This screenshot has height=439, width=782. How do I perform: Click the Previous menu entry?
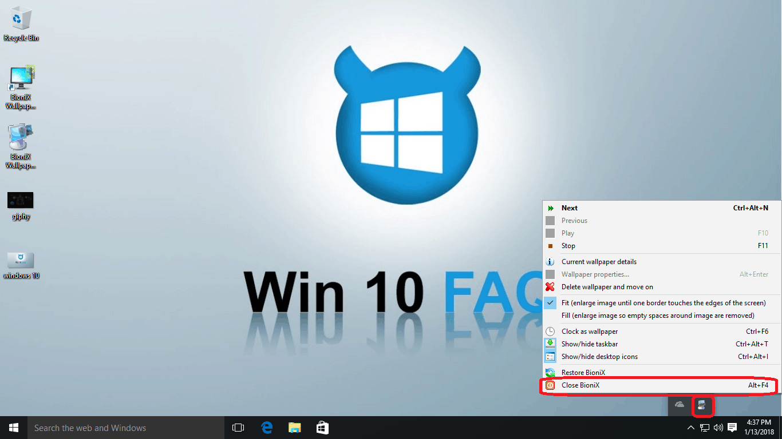pos(661,221)
